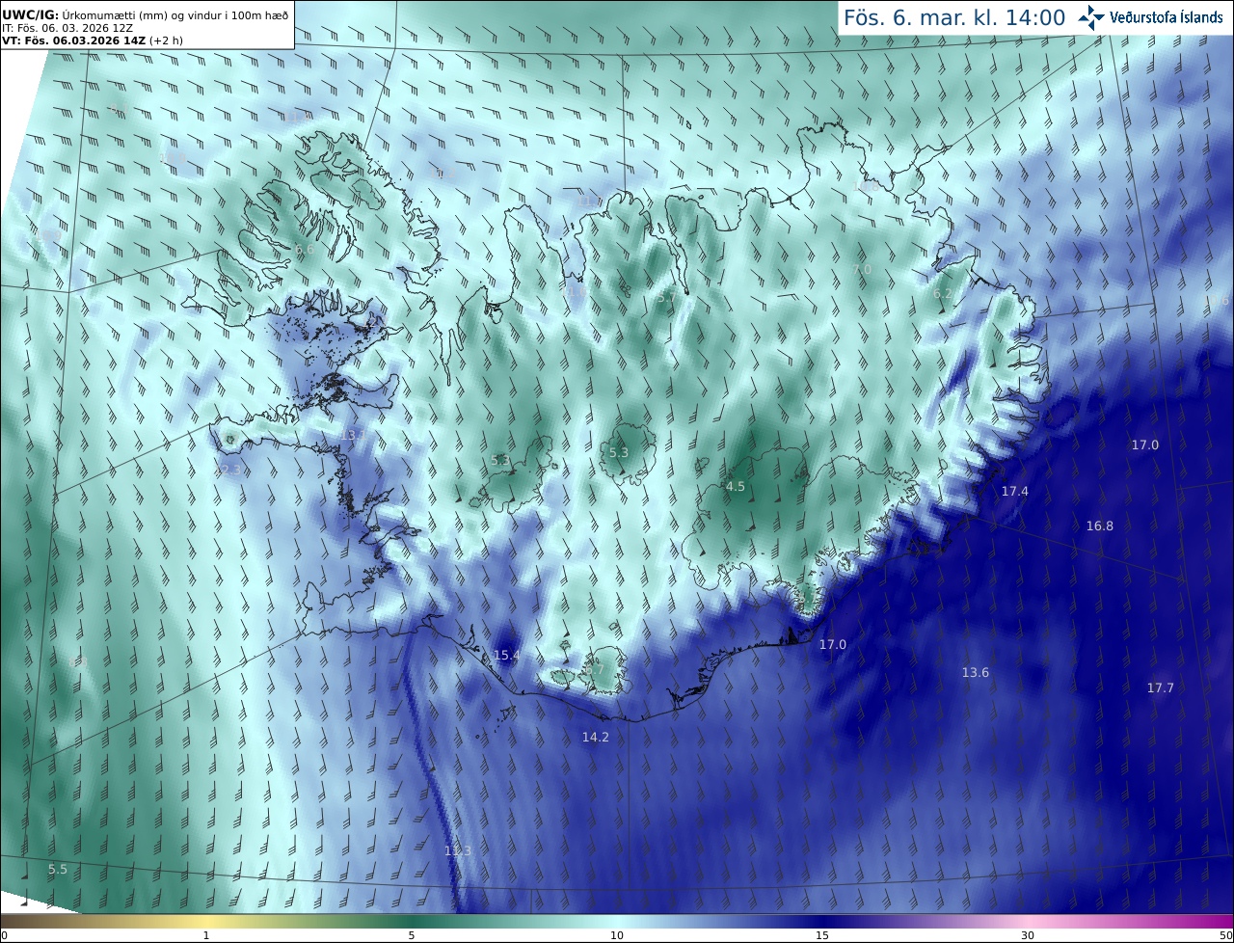Click the 5.5 value in the lower left corner

(x=58, y=870)
